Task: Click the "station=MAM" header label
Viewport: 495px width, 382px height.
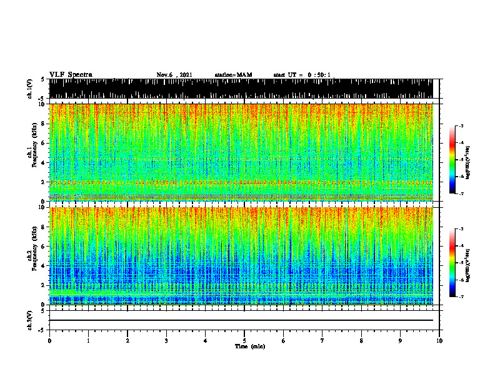Action: tap(234, 75)
